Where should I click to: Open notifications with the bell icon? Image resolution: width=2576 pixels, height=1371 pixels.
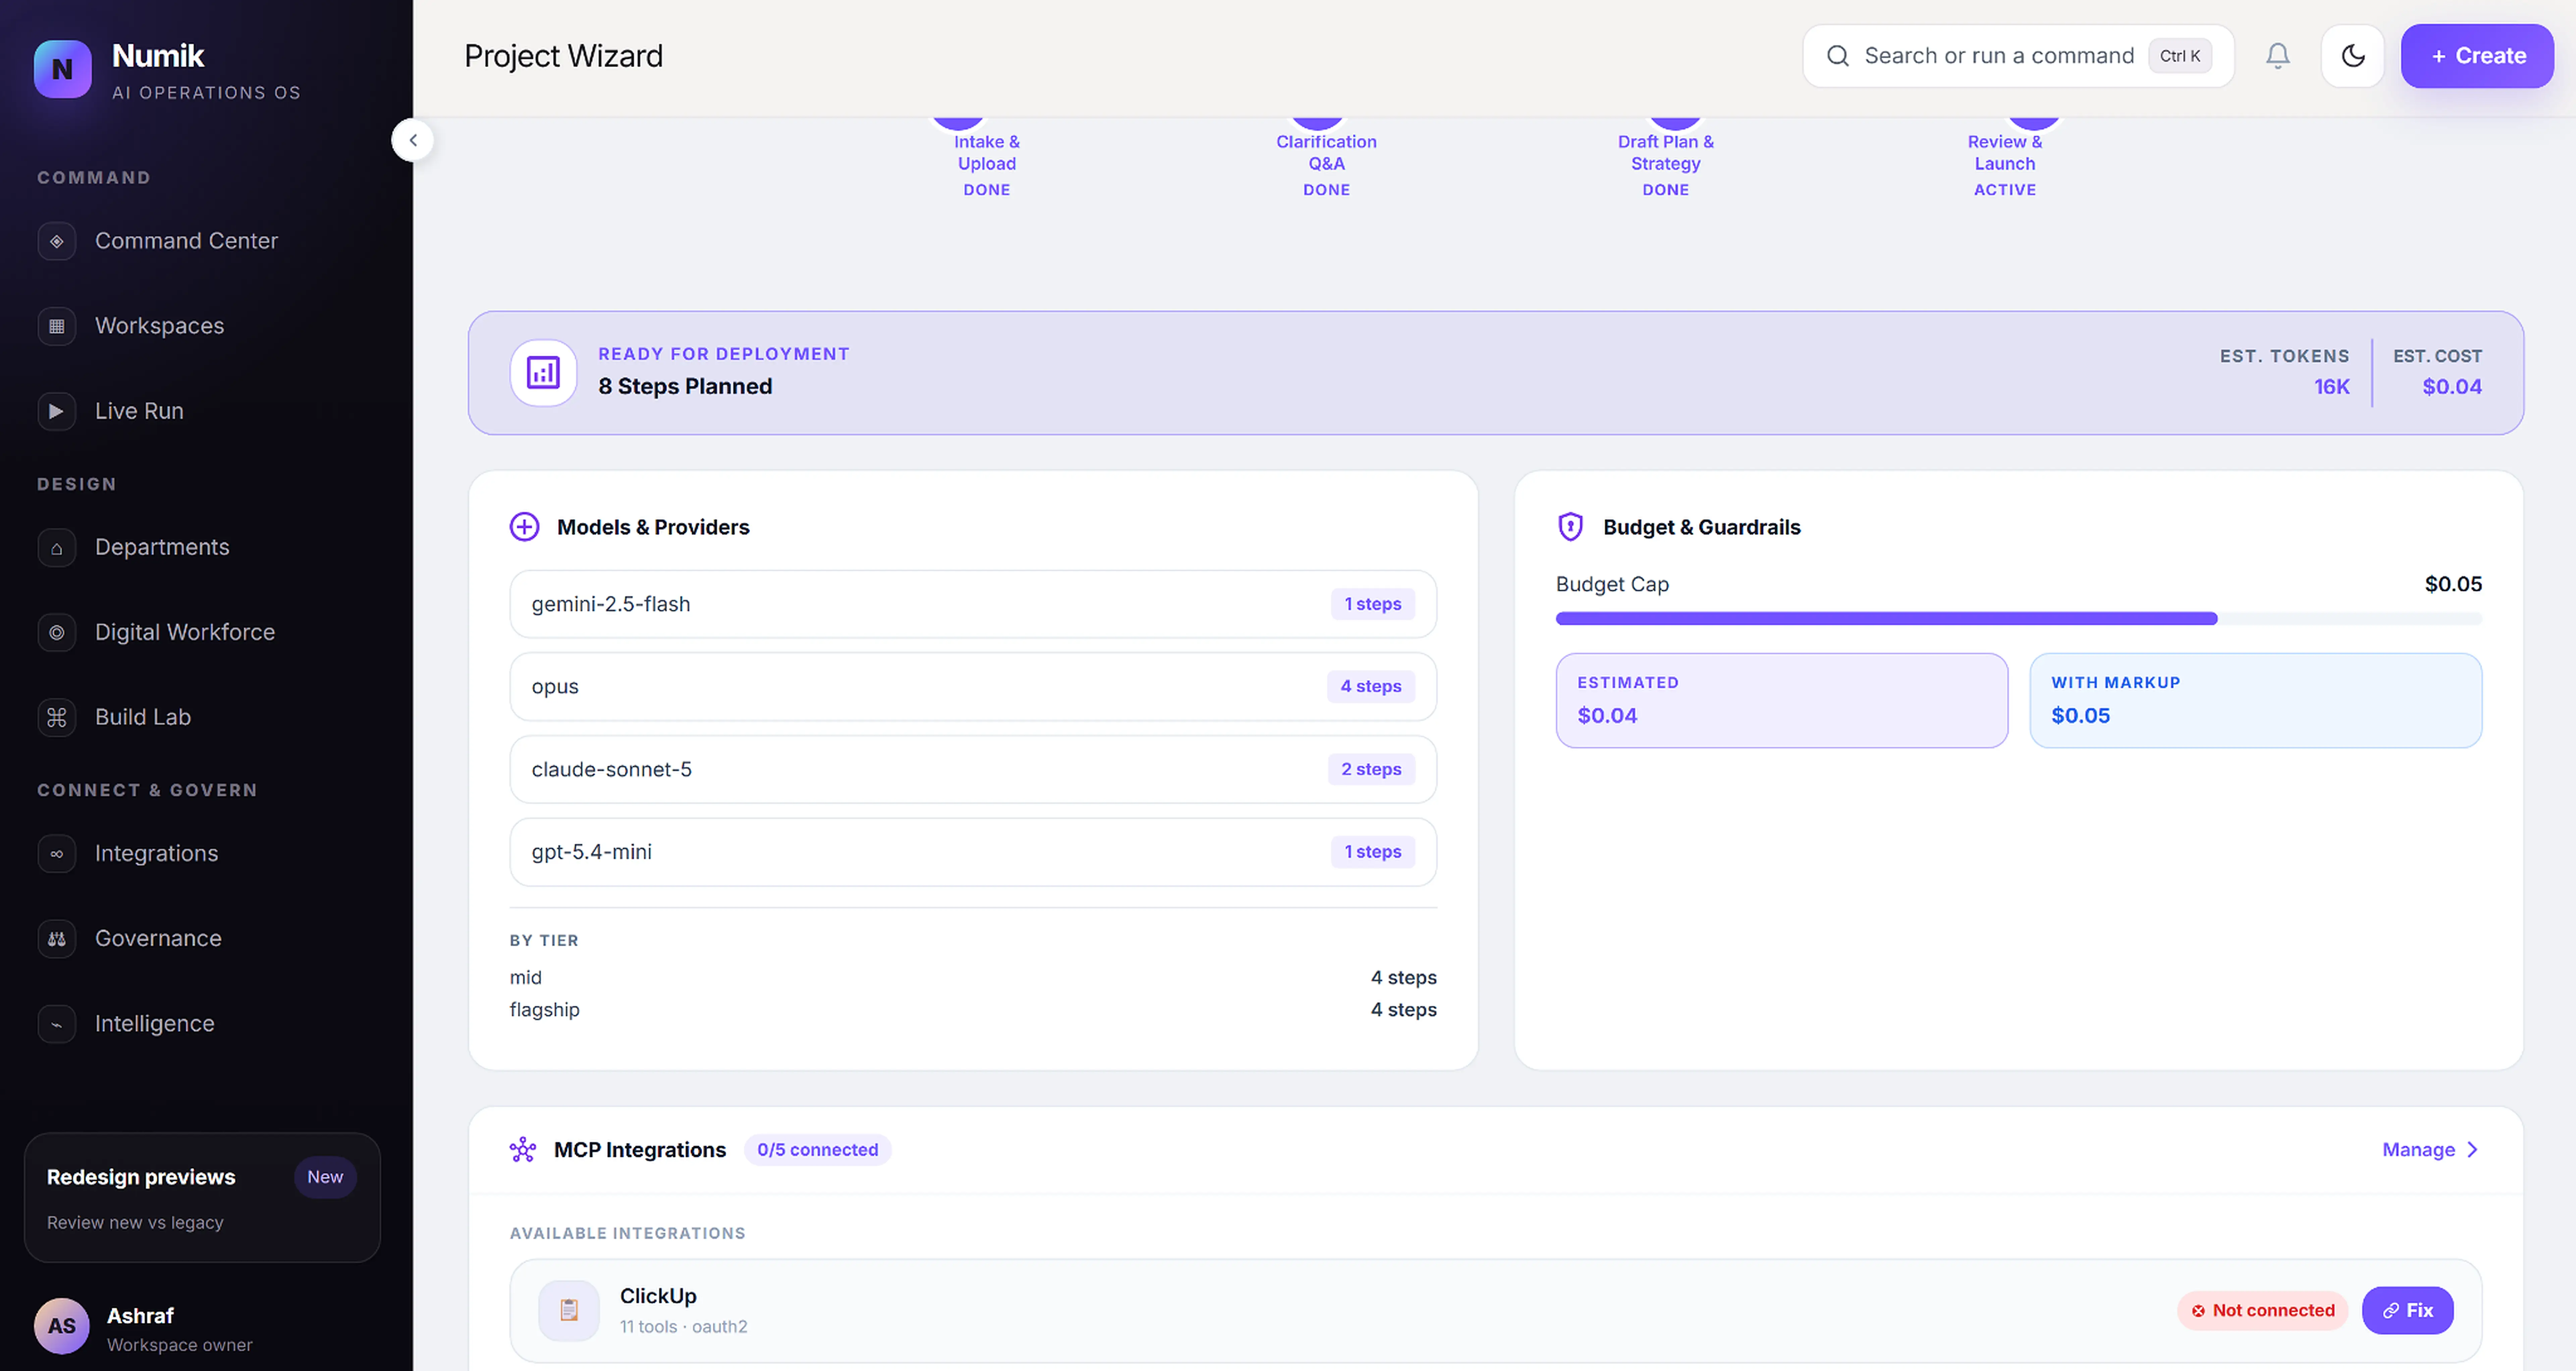point(2278,56)
